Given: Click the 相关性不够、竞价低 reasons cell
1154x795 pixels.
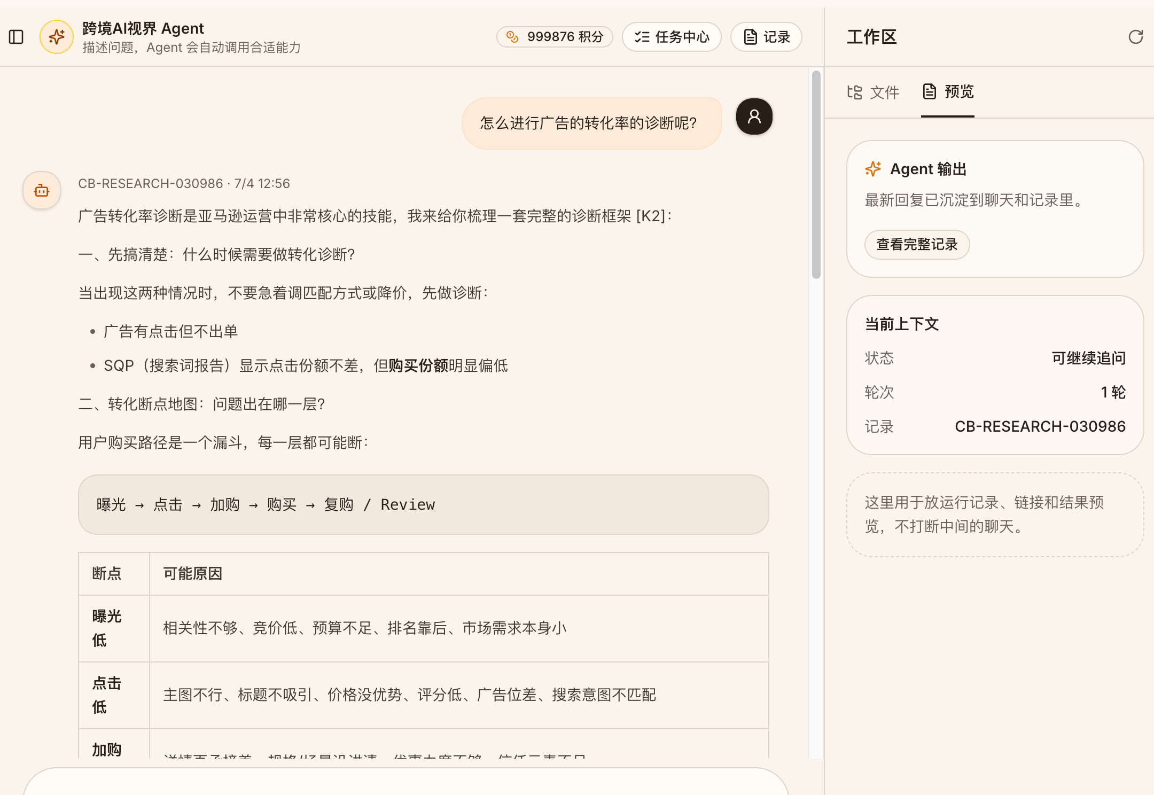Looking at the screenshot, I should tap(459, 628).
